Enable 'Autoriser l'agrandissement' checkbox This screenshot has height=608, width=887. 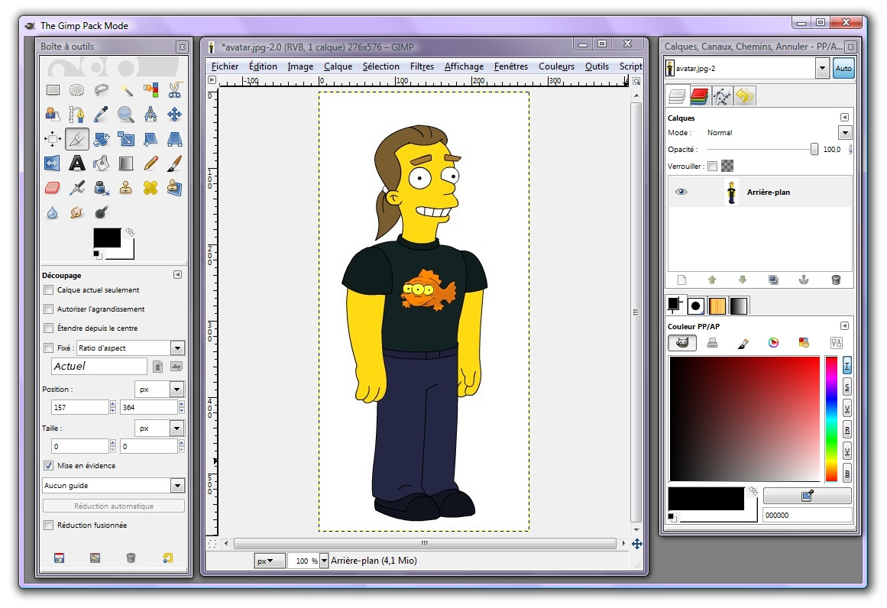point(49,309)
